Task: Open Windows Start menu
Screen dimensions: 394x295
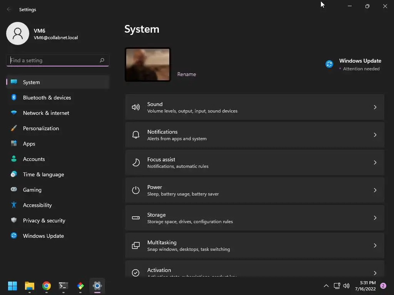Action: (12, 286)
